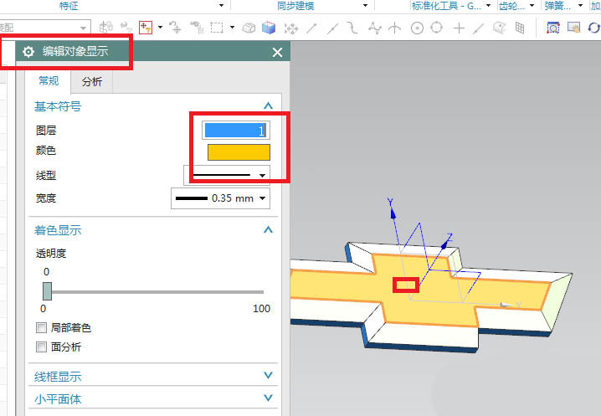Open the yellow 颜色 color swatch

pyautogui.click(x=239, y=152)
